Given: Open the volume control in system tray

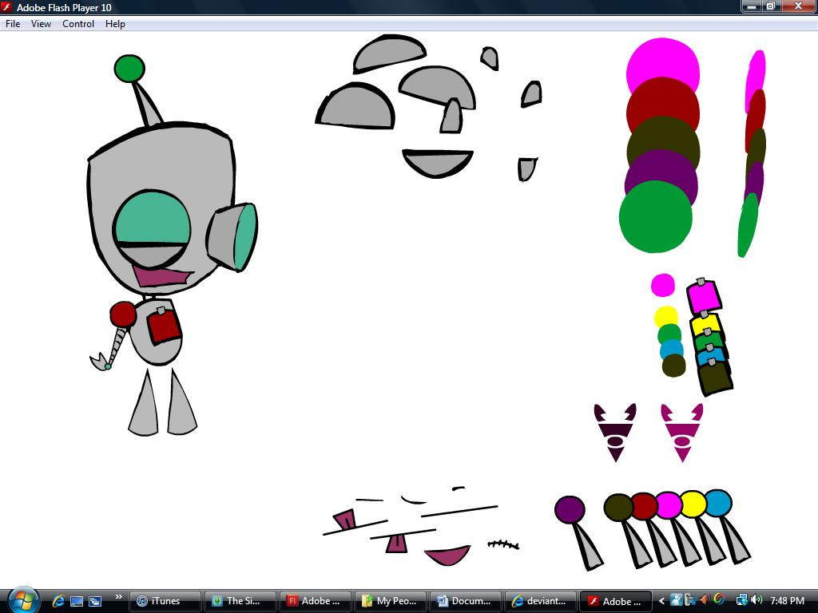Looking at the screenshot, I should (757, 600).
